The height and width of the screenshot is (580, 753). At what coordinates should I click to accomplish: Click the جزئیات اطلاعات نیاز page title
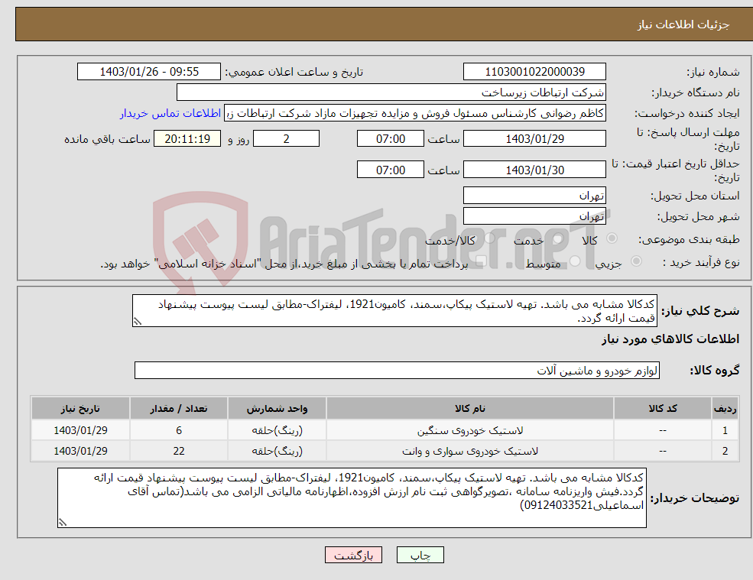pyautogui.click(x=683, y=24)
